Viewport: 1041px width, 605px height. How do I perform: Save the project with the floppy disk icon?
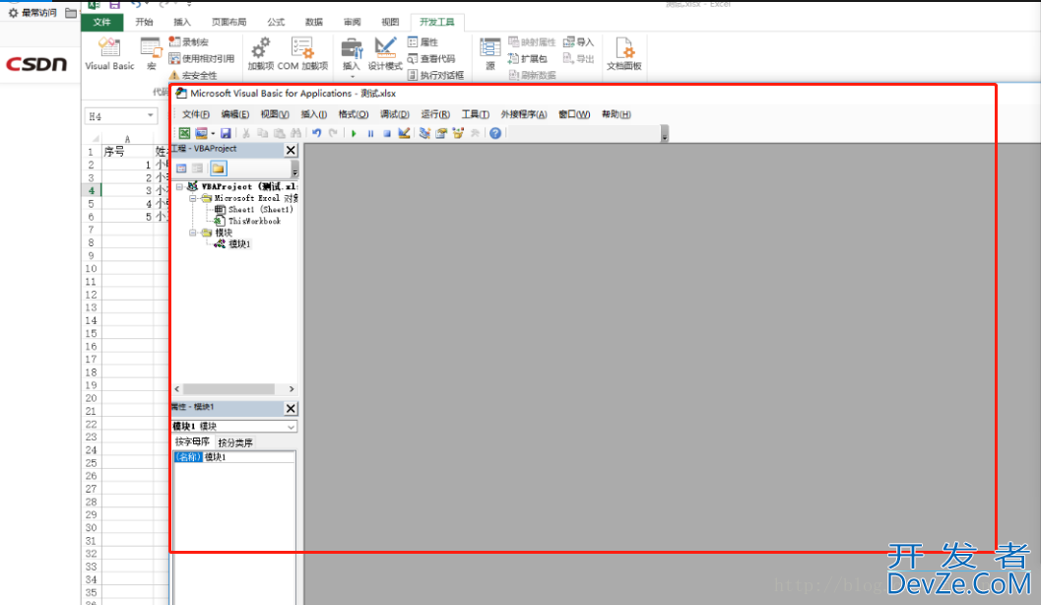(226, 133)
